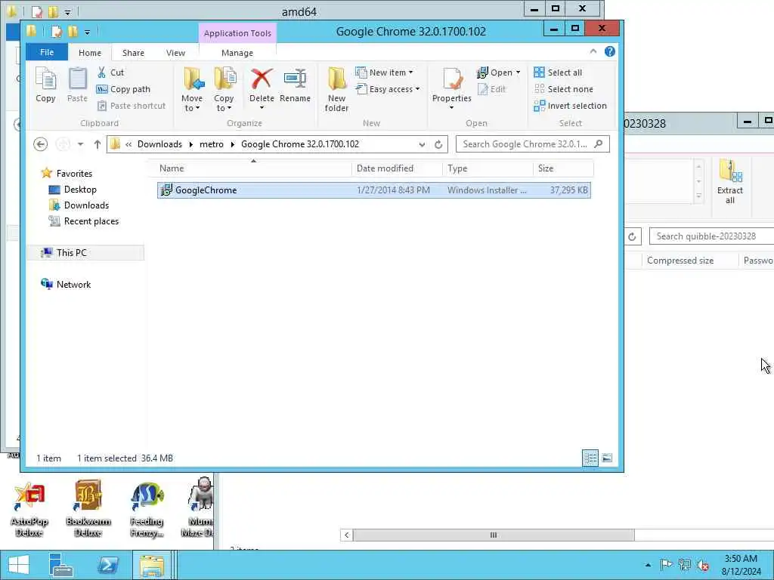Click Invert selection
The width and height of the screenshot is (774, 580).
point(570,106)
